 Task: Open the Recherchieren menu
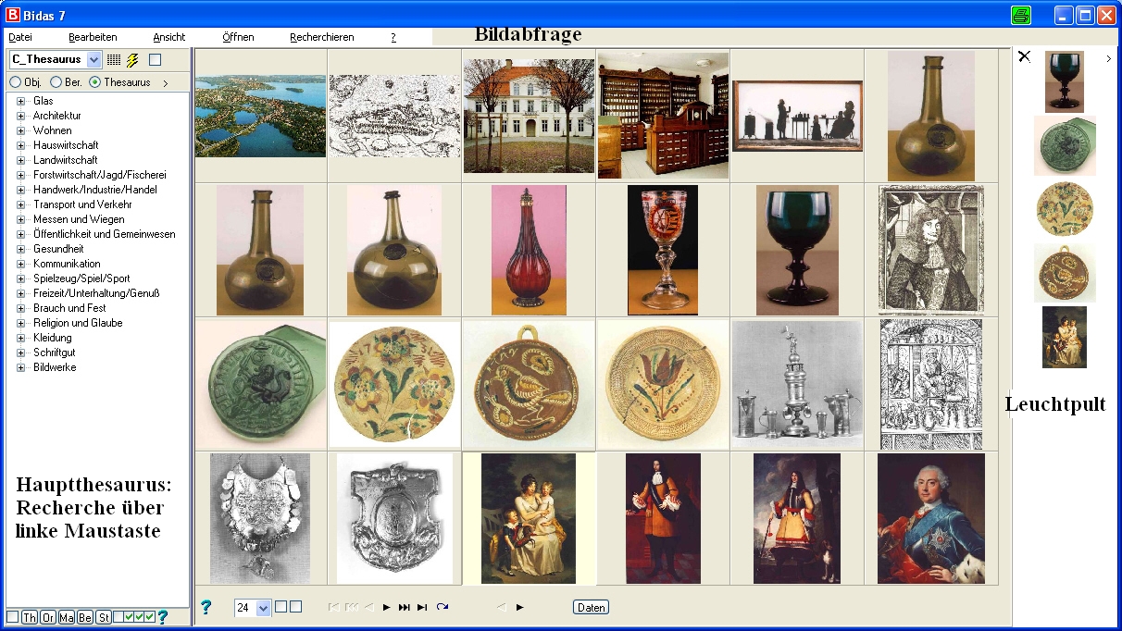[322, 37]
